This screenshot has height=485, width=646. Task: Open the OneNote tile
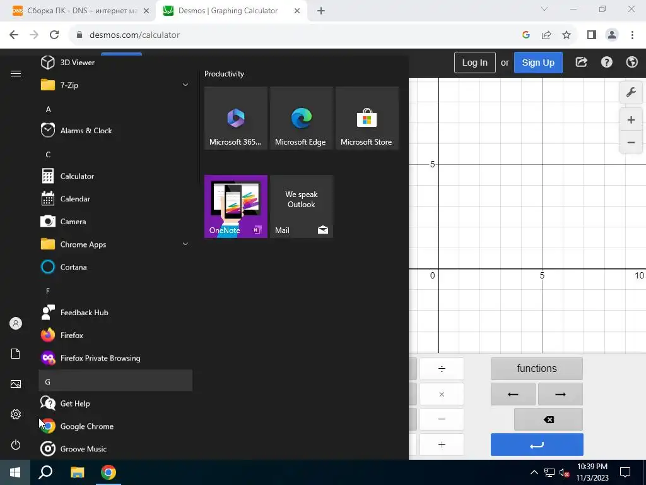236,207
